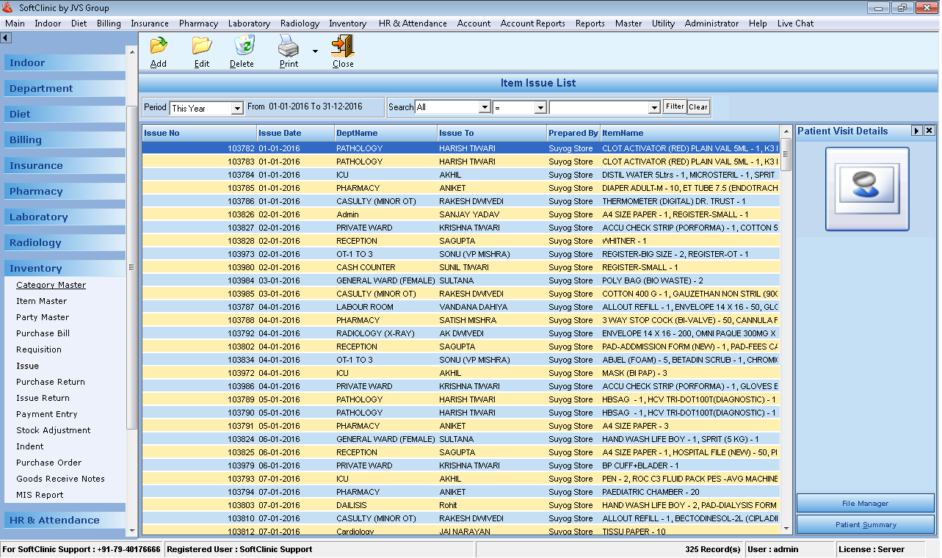The width and height of the screenshot is (942, 558).
Task: Click the Add folder icon
Action: 158,46
